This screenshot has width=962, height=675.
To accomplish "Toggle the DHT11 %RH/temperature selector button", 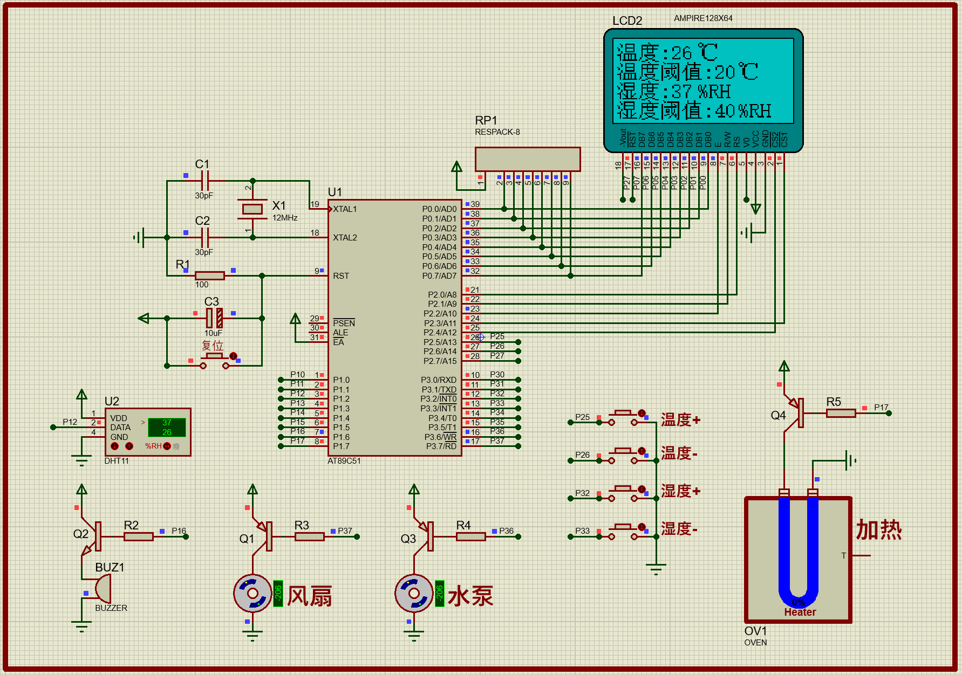I will pos(167,446).
